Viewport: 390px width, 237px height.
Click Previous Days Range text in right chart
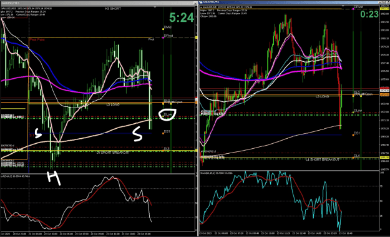click(x=232, y=11)
